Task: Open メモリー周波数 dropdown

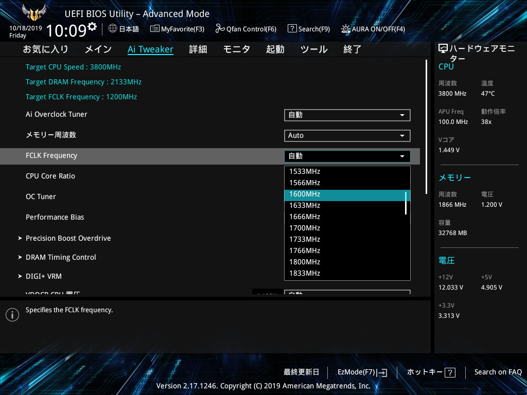Action: click(x=347, y=135)
